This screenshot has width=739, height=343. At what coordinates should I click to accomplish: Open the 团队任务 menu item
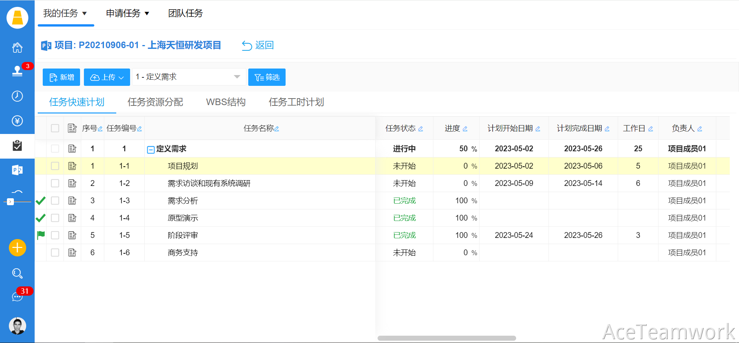(x=185, y=13)
